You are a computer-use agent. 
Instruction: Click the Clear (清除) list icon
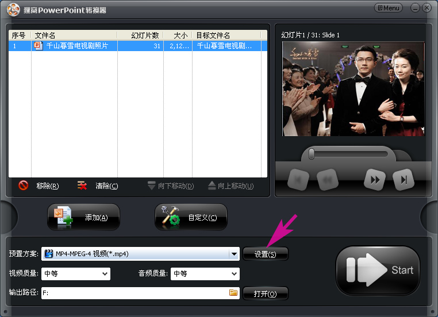coord(82,185)
